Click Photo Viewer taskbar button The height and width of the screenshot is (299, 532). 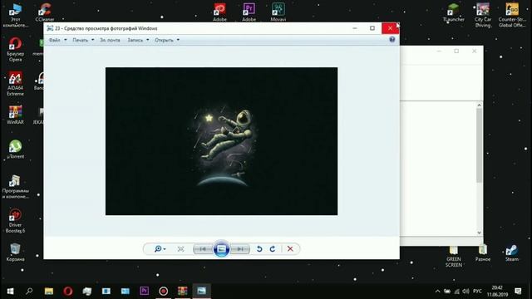click(201, 291)
